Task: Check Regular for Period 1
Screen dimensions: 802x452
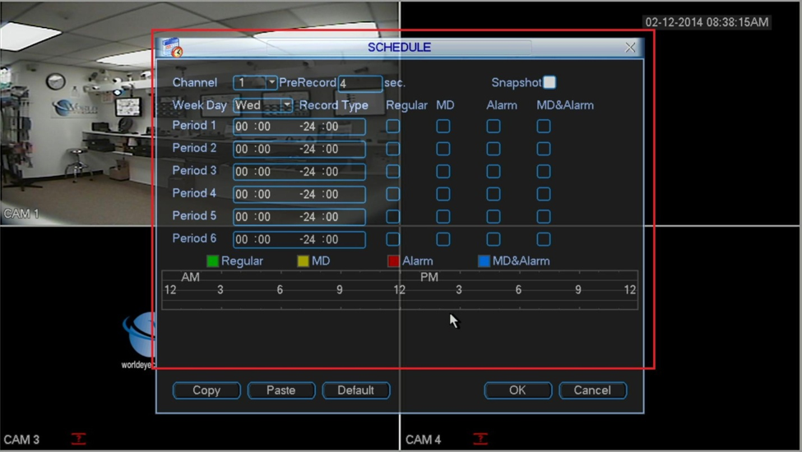Action: click(393, 127)
